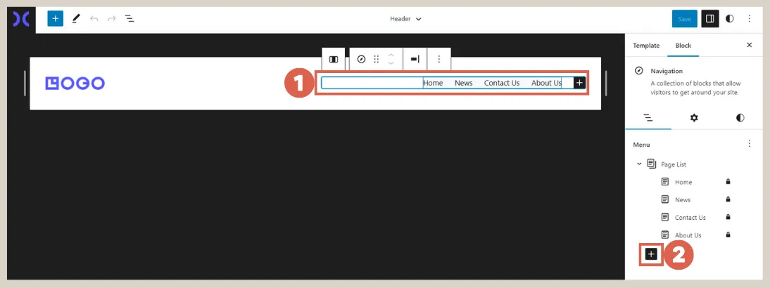Open the Settings gear tab in sidebar

point(694,118)
